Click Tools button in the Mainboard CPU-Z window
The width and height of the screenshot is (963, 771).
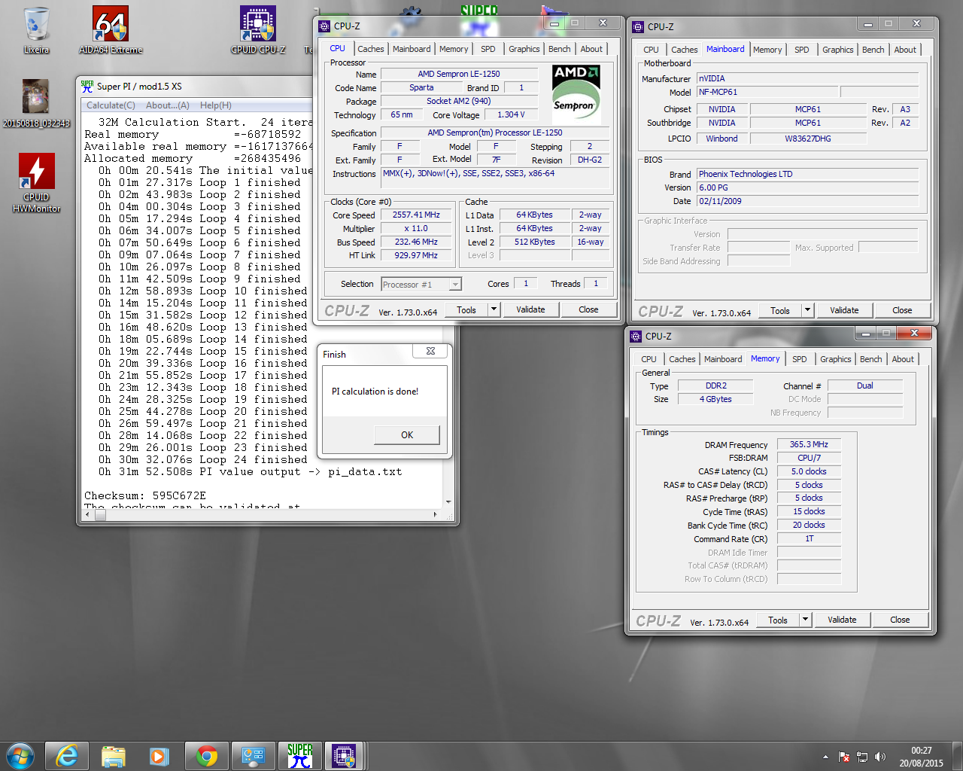click(780, 310)
